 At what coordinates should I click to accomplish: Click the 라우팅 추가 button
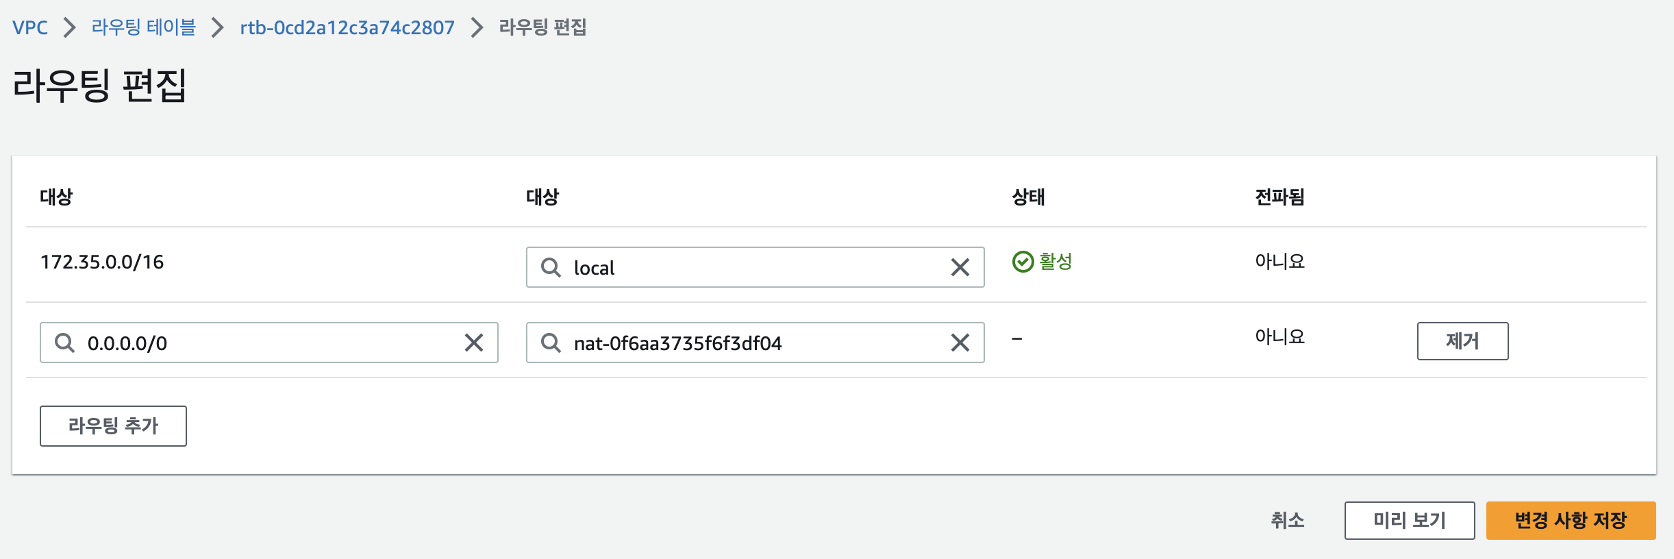[x=113, y=426]
